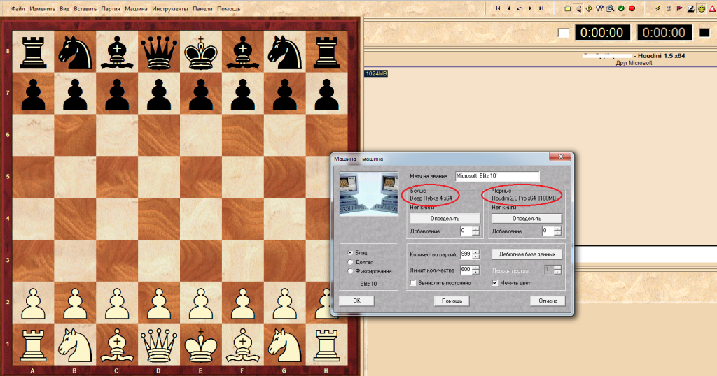This screenshot has height=376, width=717.
Task: Click the white color square beside the clock
Action: click(x=564, y=33)
